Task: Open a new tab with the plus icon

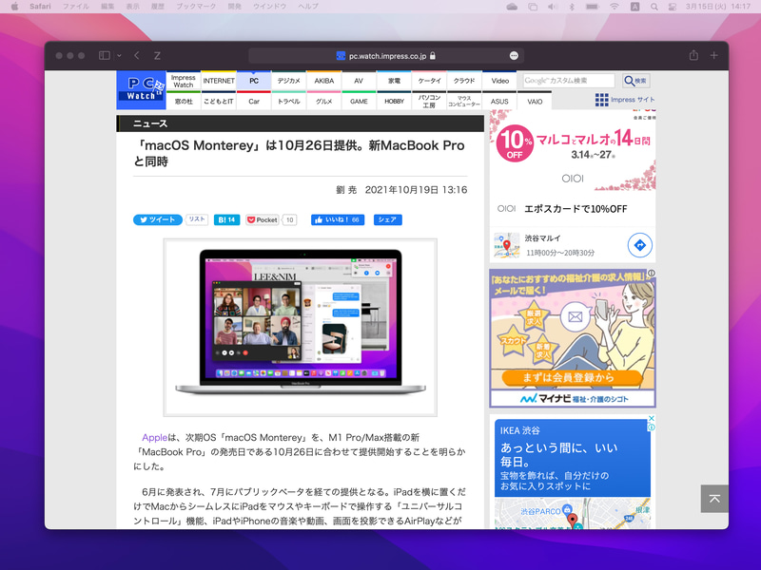Action: click(713, 56)
